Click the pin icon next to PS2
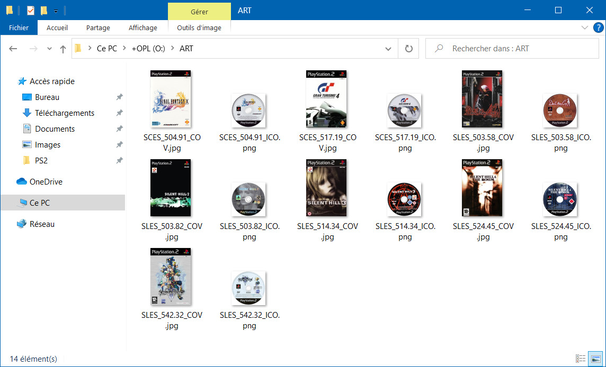The image size is (606, 367). (x=119, y=161)
